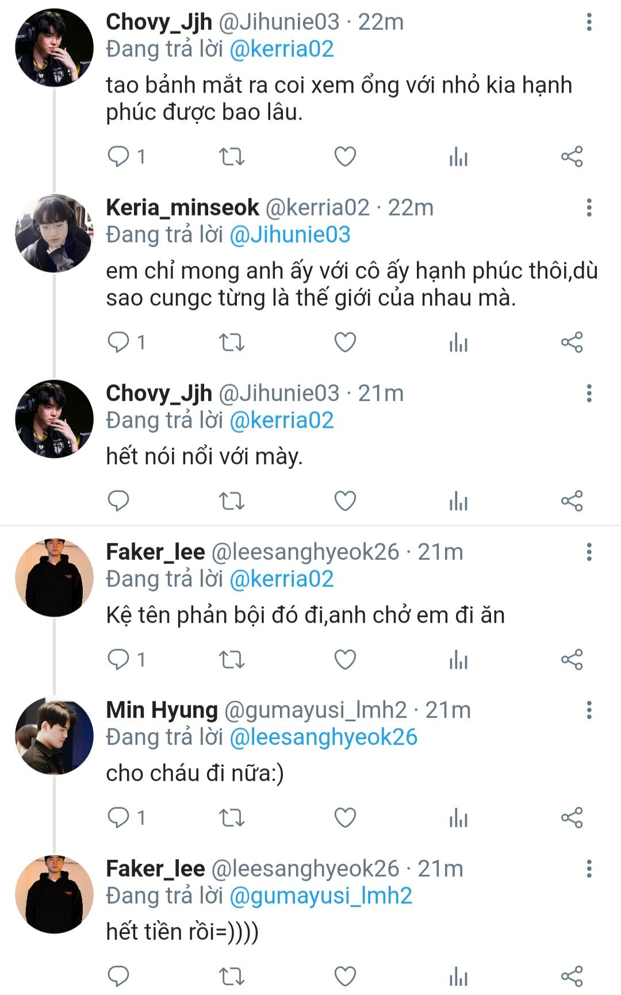Image resolution: width=621 pixels, height=995 pixels.
Task: View analytics for Min Hyung's "cho cháu đi nữa" tweet
Action: (458, 817)
